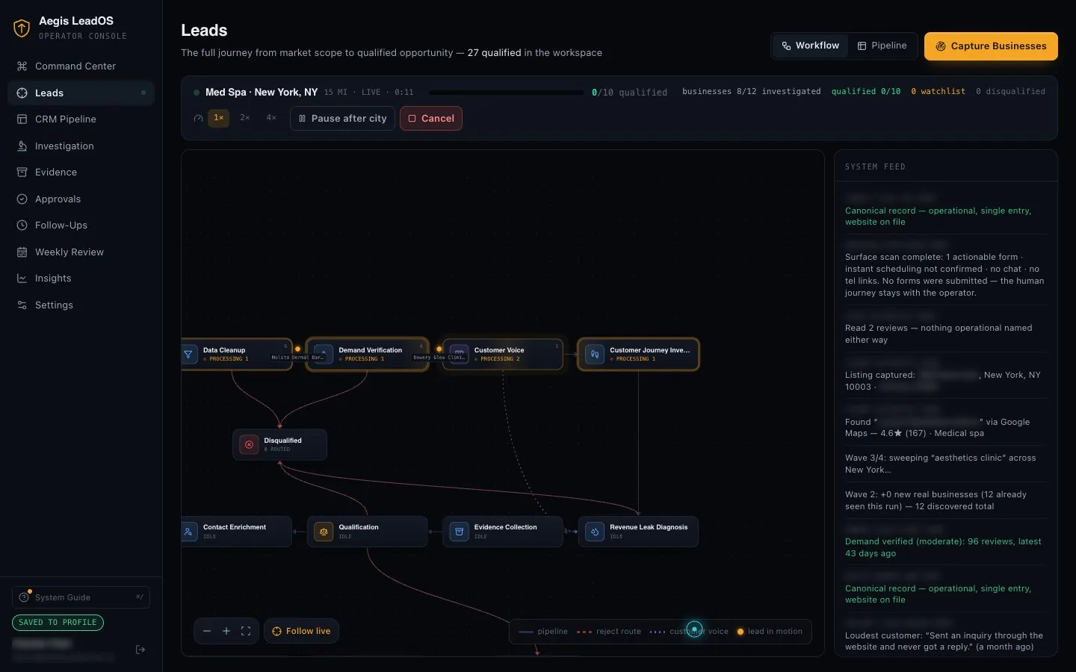Click the log out icon

coord(140,650)
